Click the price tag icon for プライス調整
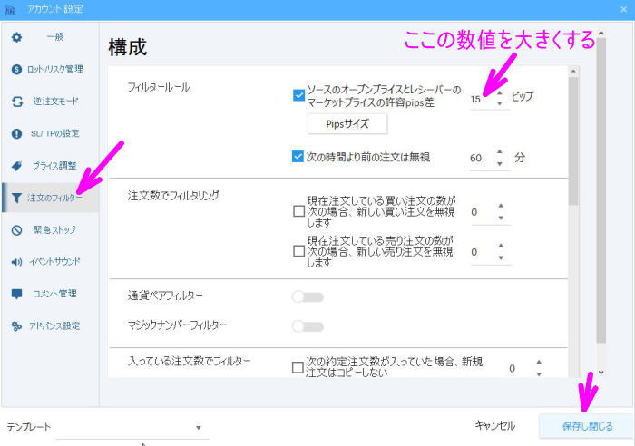The height and width of the screenshot is (446, 635). coord(16,166)
